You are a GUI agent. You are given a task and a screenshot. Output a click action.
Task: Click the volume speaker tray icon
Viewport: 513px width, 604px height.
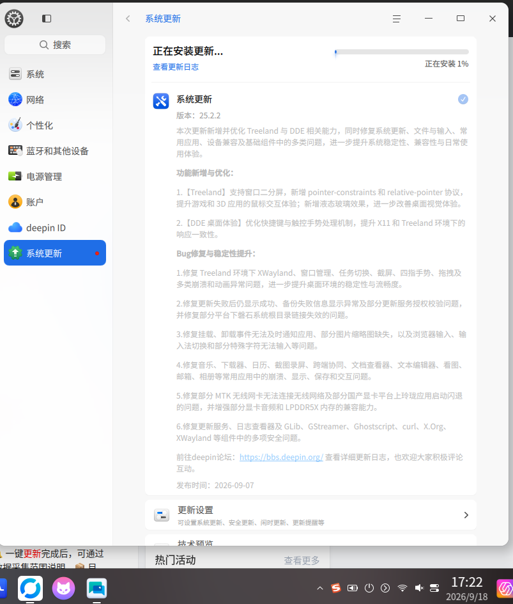click(419, 588)
